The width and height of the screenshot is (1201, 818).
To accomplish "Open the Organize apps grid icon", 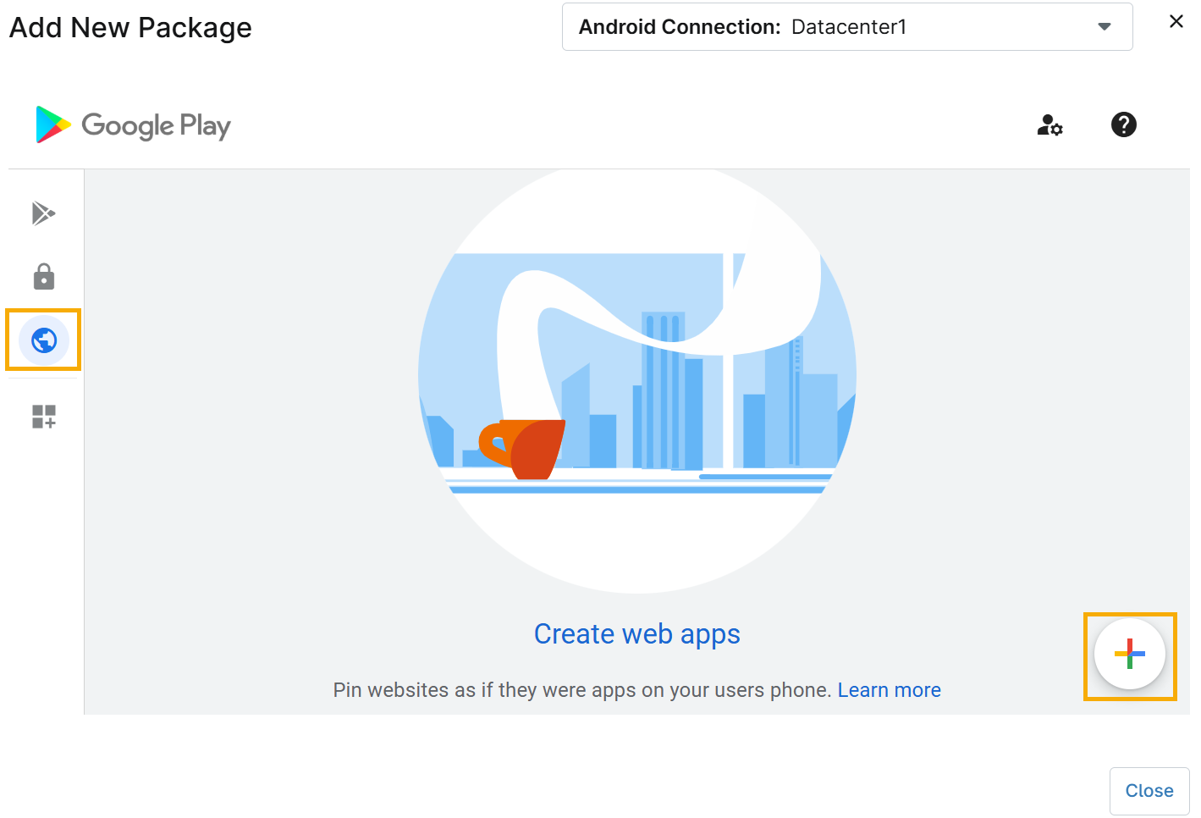I will point(43,417).
